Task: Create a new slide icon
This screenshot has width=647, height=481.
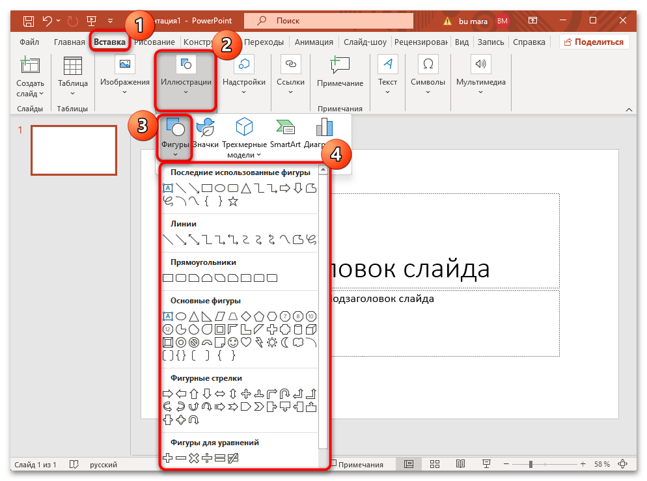Action: tap(30, 66)
